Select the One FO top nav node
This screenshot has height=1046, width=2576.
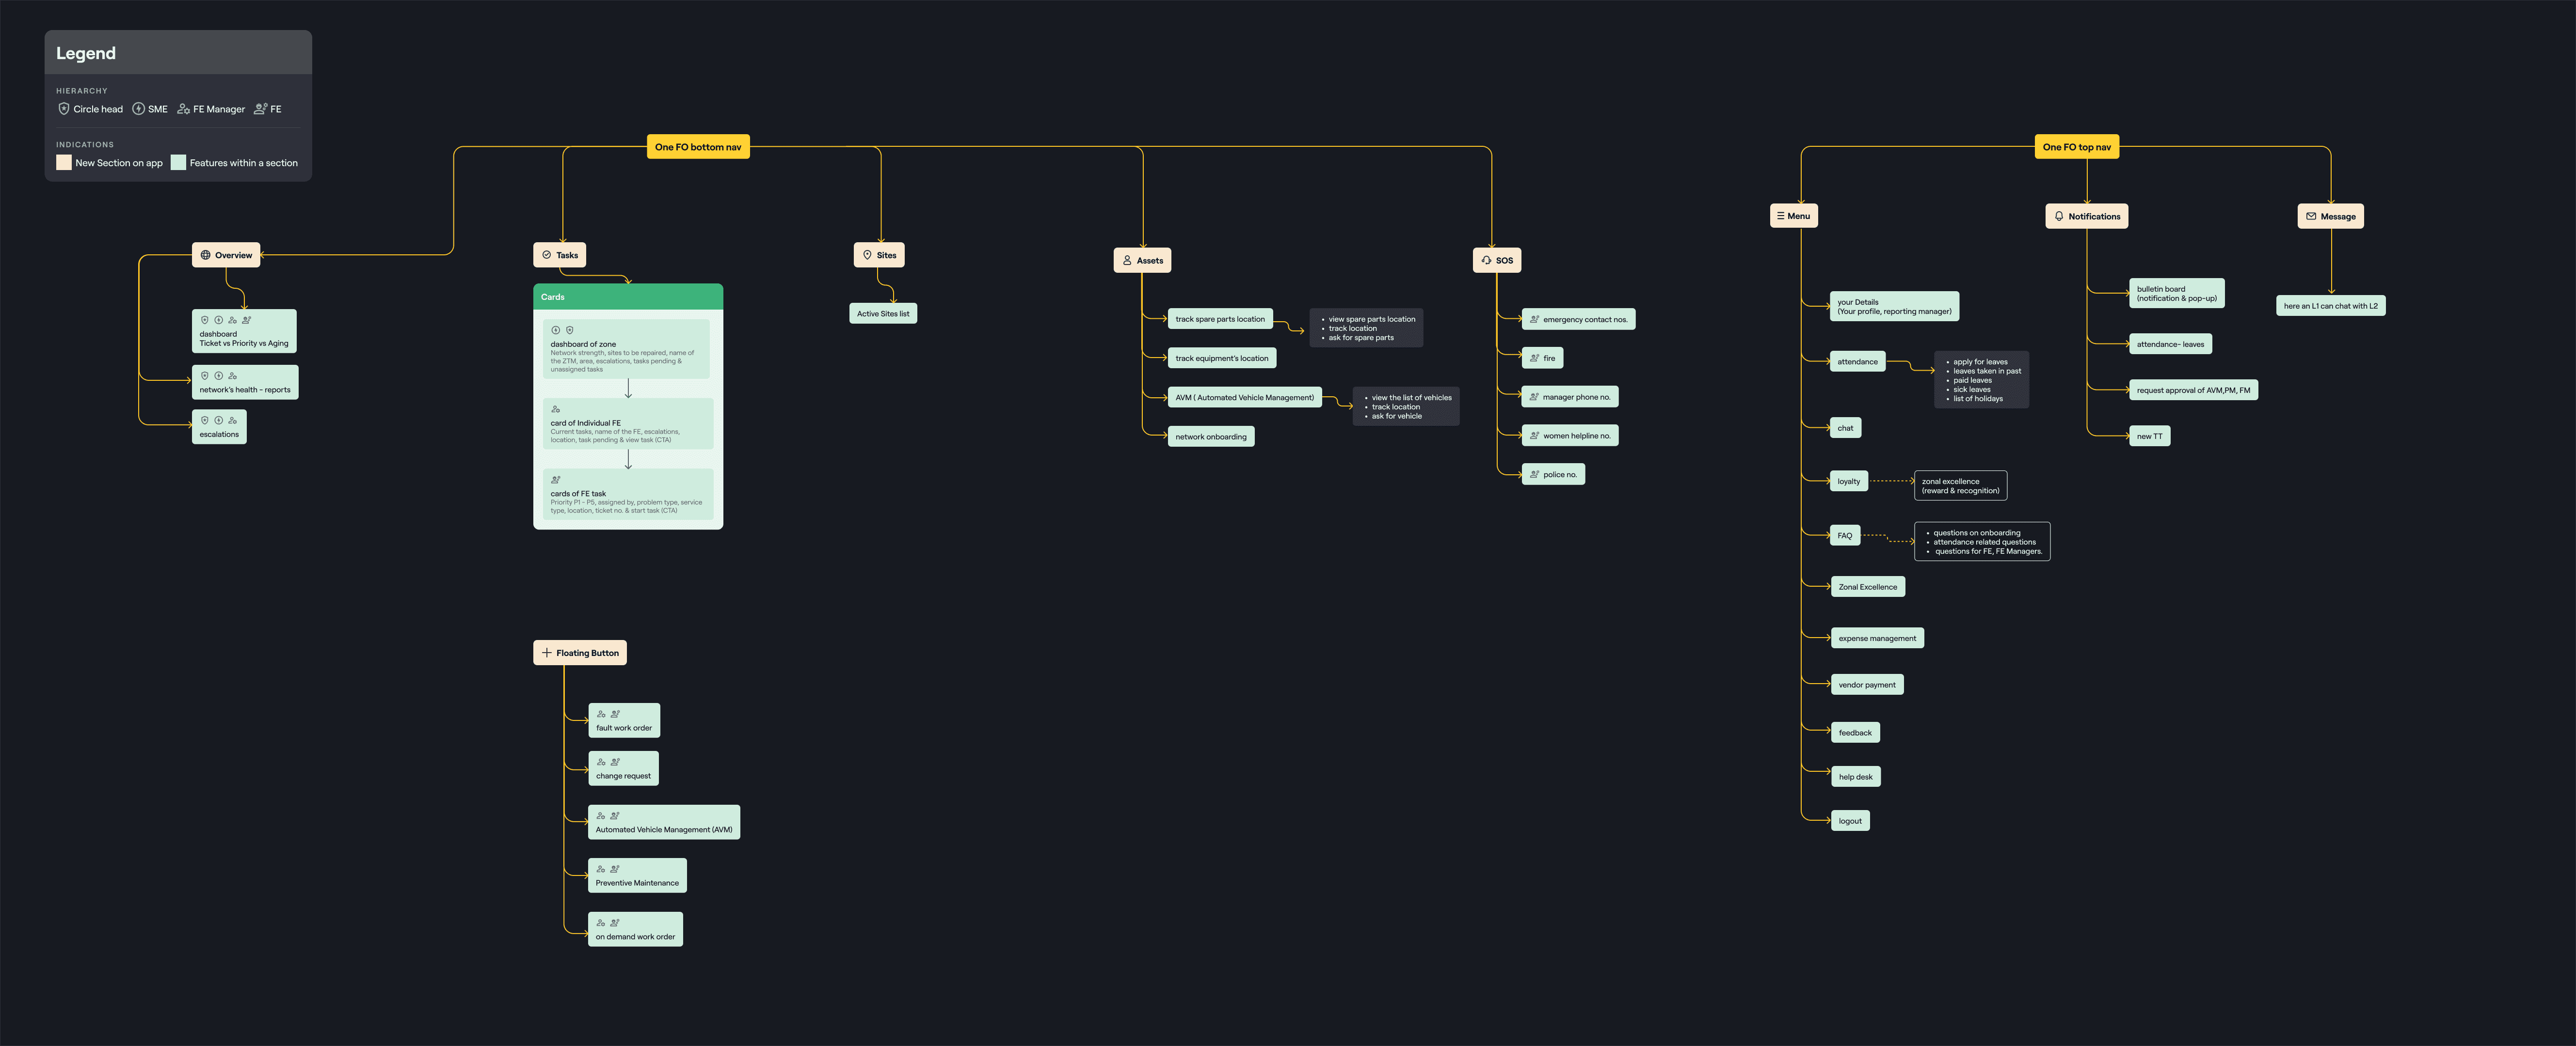tap(2076, 147)
